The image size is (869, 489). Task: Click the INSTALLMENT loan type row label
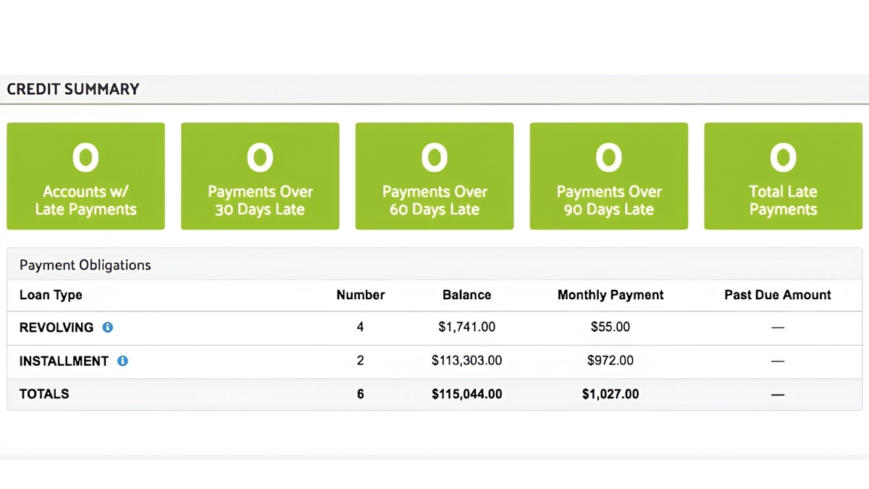tap(64, 361)
